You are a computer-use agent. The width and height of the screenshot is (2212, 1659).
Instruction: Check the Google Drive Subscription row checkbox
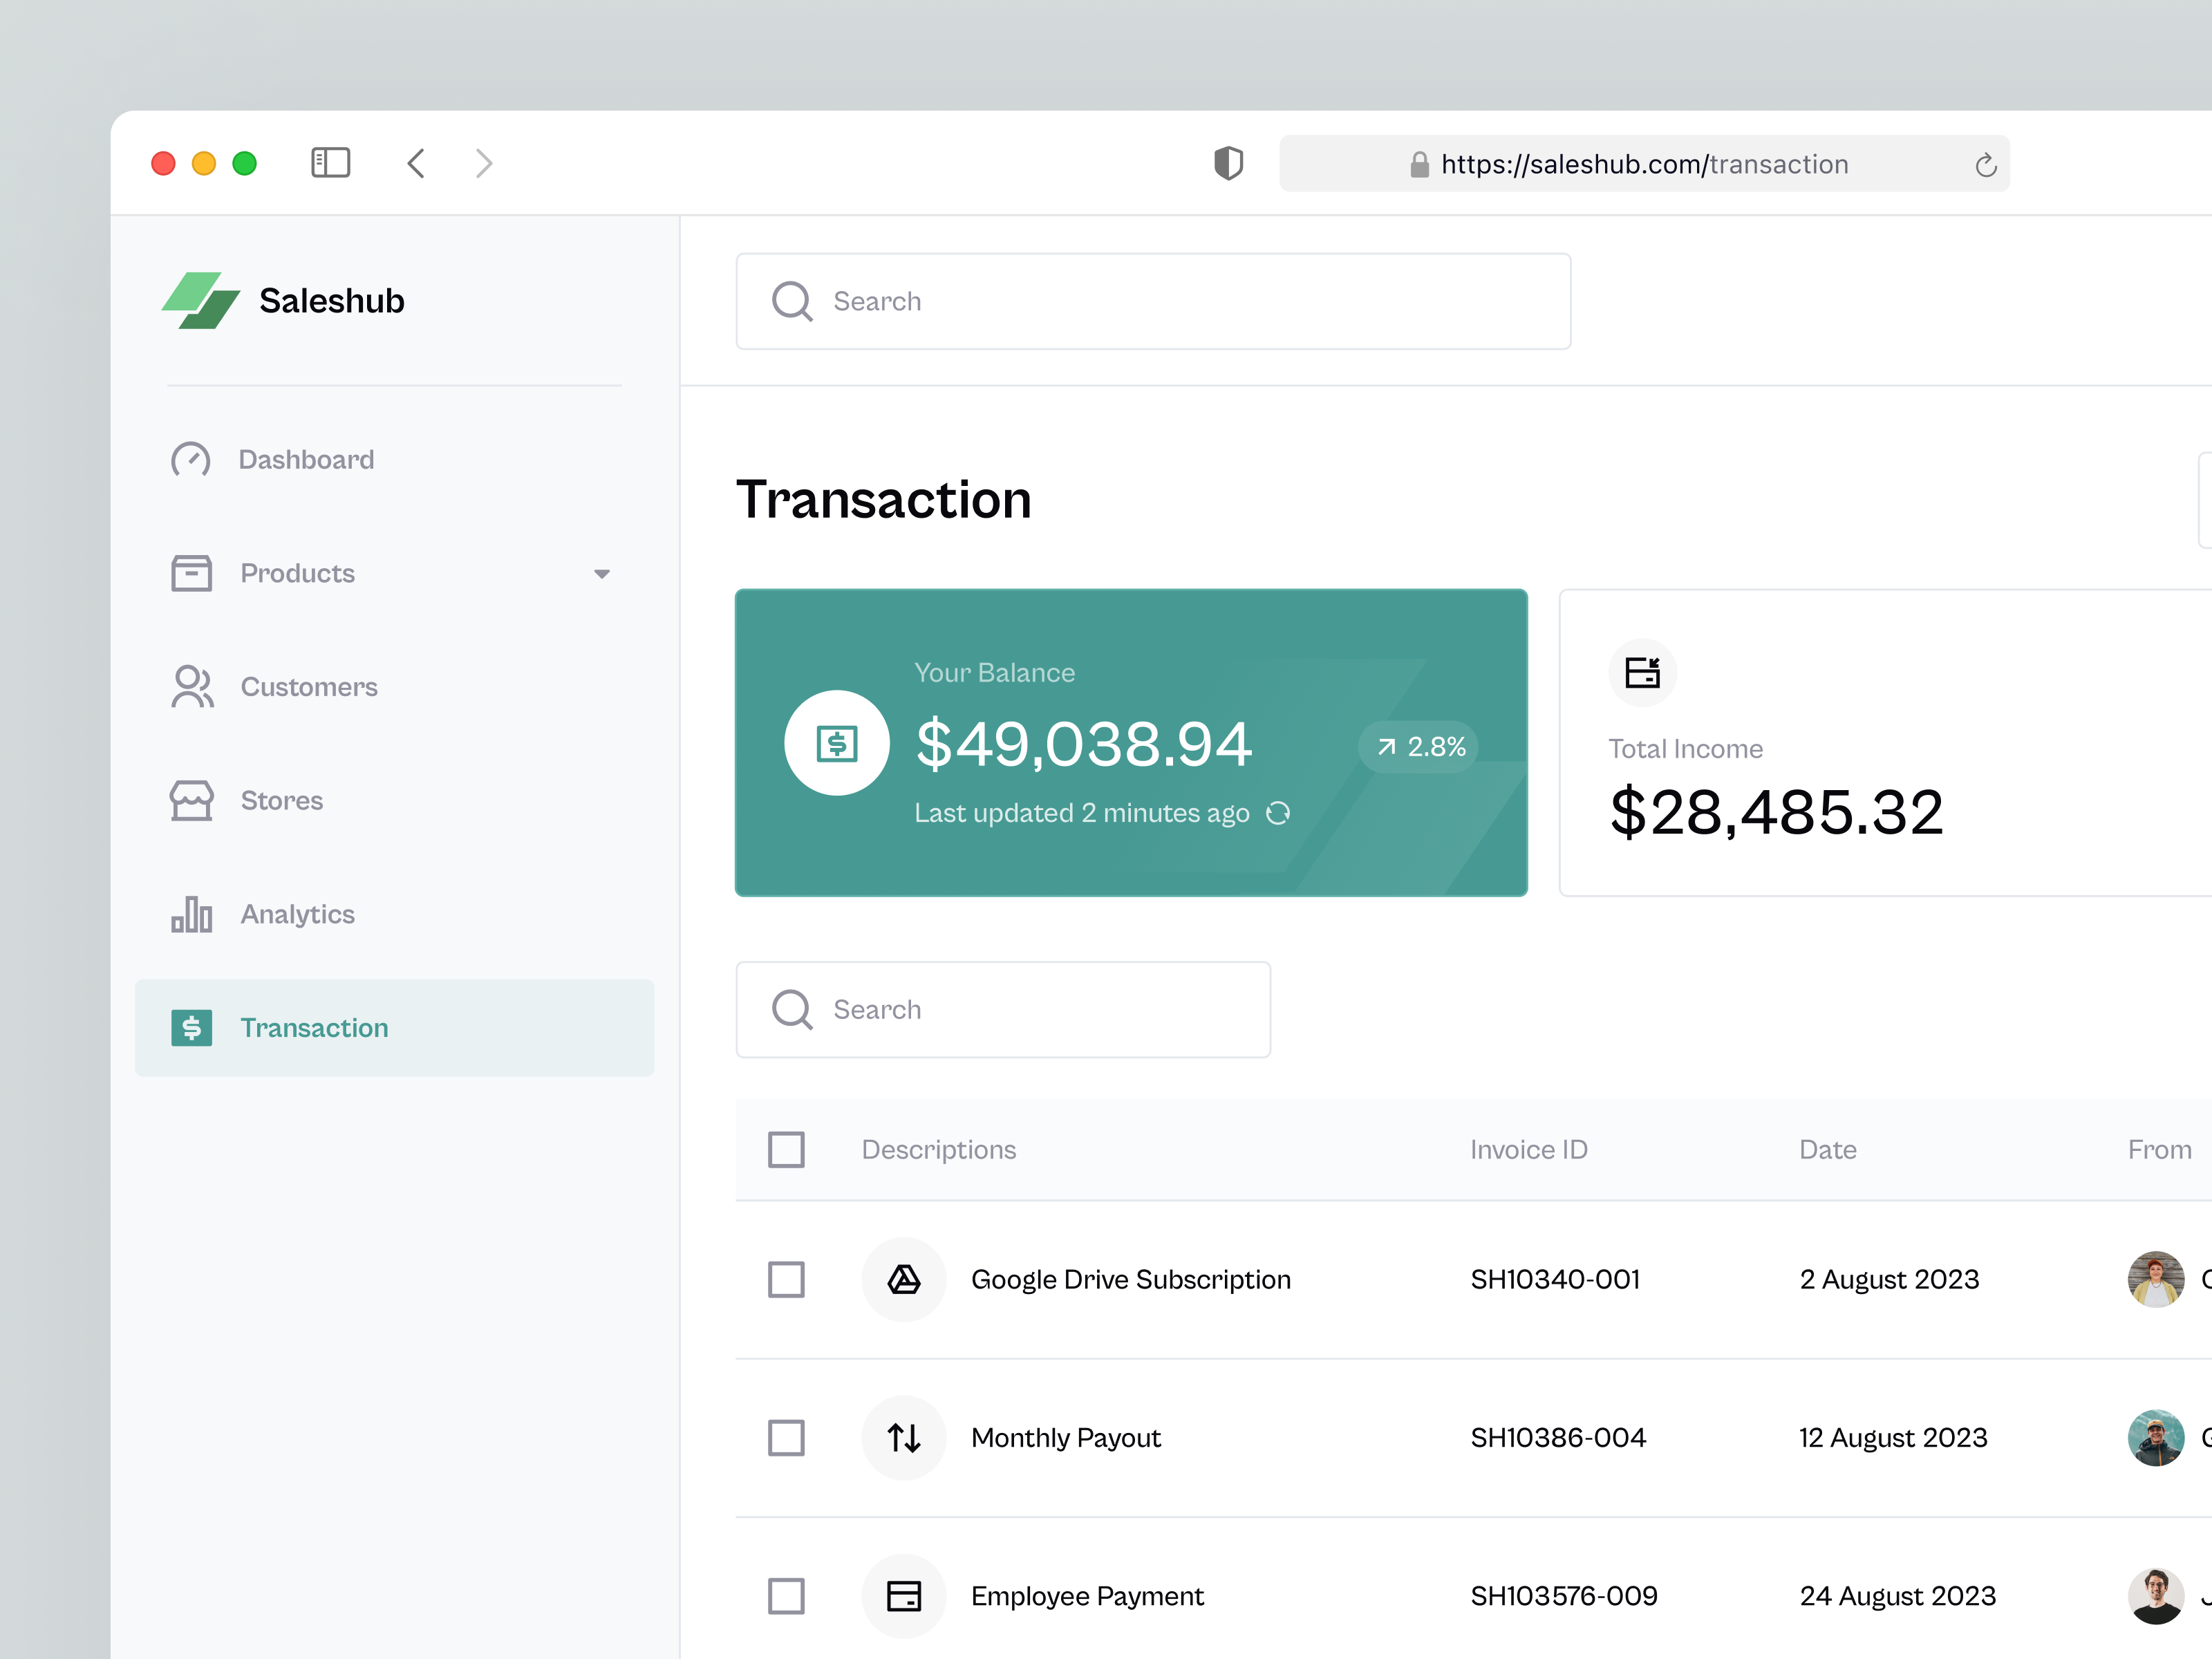pos(787,1279)
